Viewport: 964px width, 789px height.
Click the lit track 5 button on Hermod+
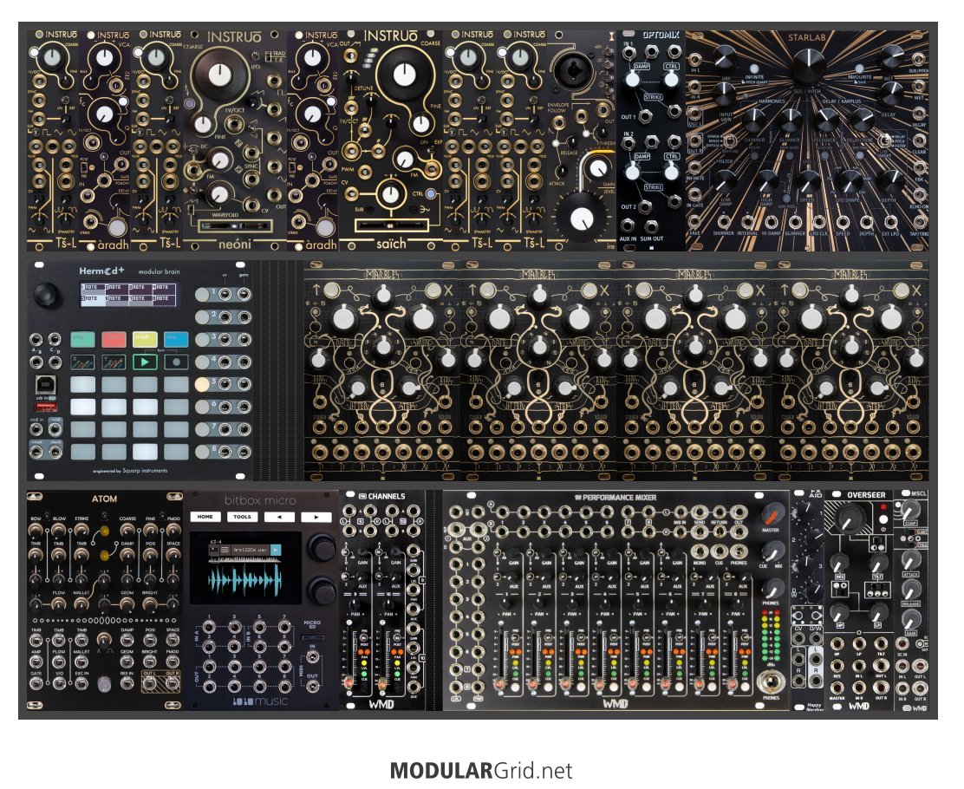[202, 384]
